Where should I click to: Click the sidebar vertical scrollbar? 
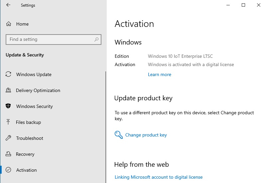pos(105,126)
